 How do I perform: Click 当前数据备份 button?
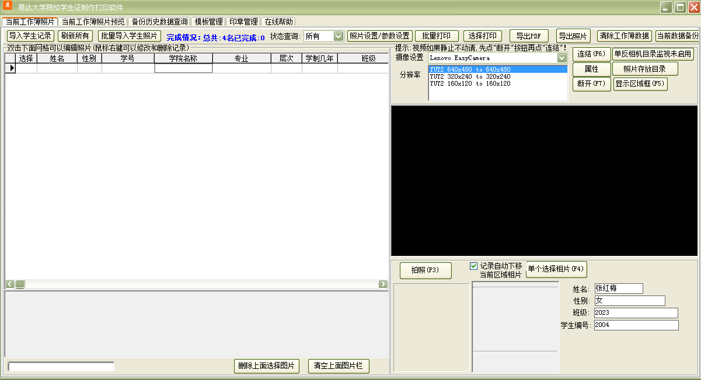677,36
